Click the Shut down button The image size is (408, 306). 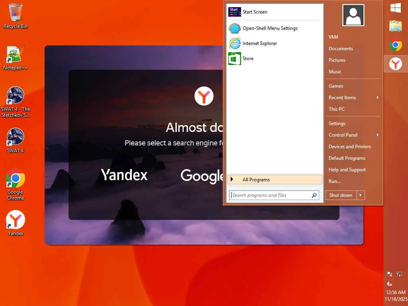[341, 195]
